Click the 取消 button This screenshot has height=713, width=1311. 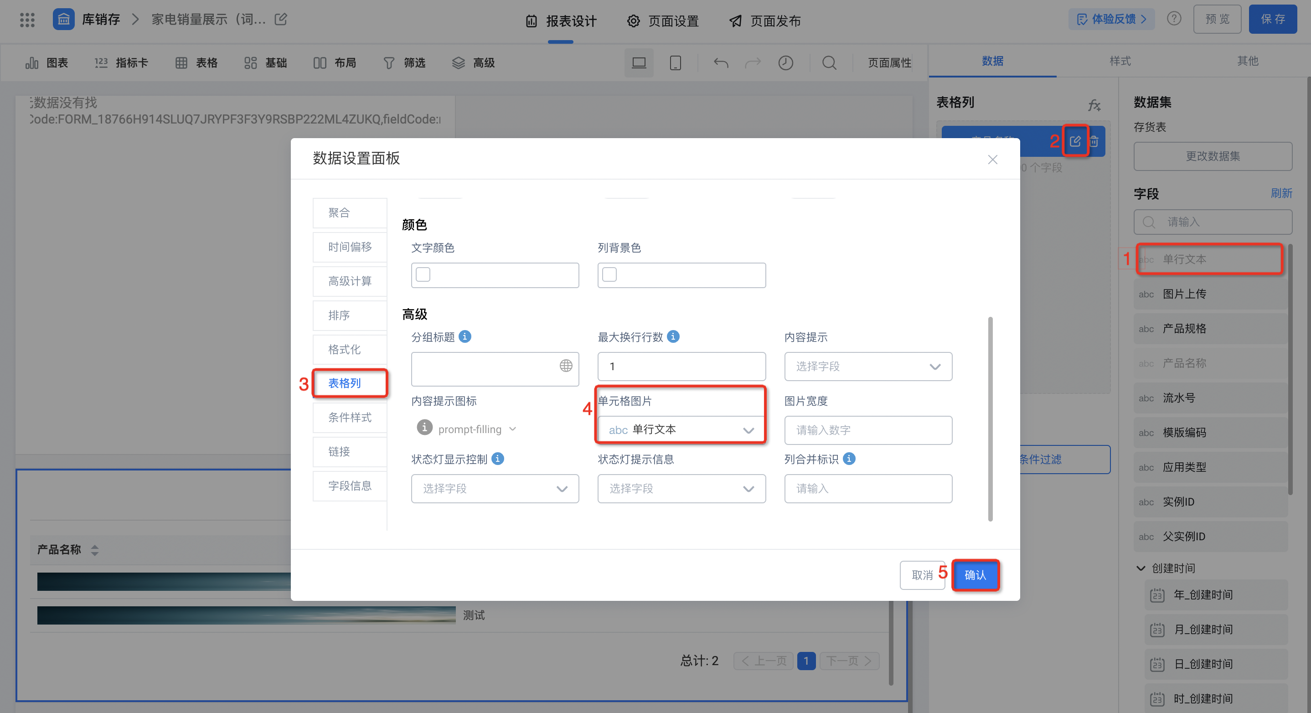[922, 575]
